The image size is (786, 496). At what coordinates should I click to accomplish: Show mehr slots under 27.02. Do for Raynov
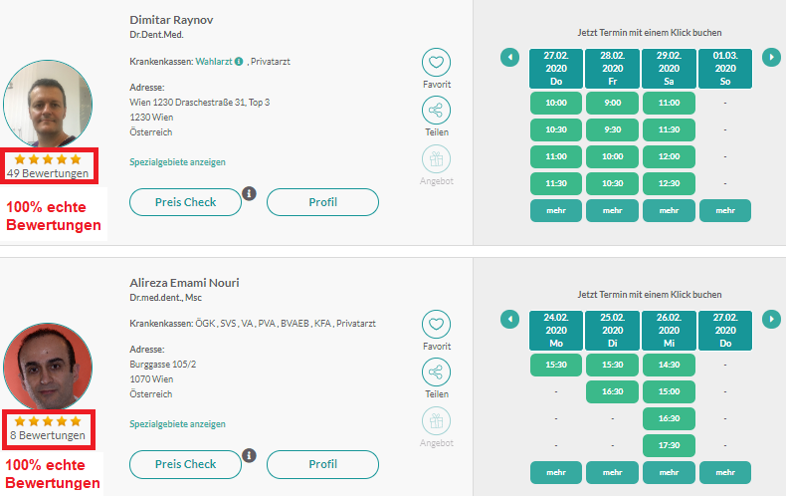click(556, 210)
